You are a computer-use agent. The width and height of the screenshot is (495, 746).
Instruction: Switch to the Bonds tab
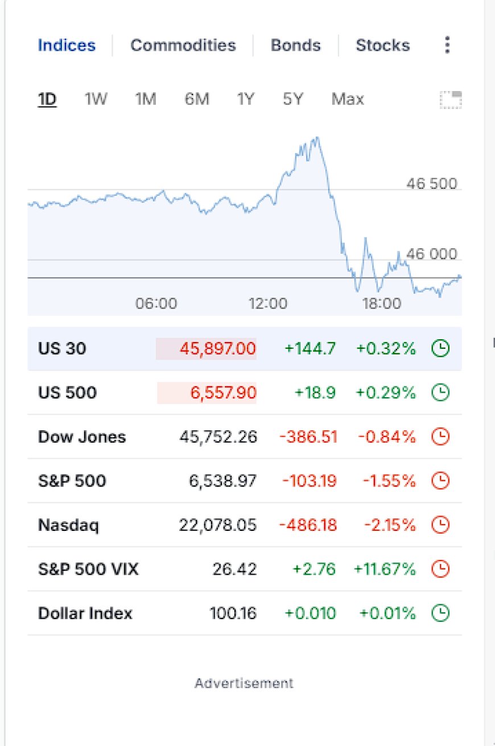coord(295,45)
